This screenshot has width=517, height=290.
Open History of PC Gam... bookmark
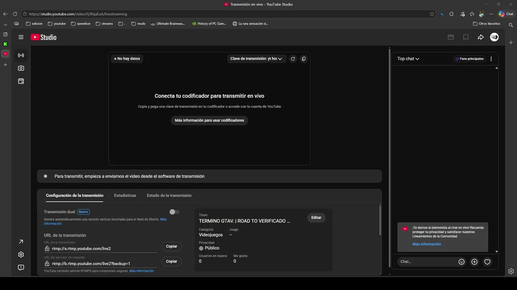click(x=209, y=24)
